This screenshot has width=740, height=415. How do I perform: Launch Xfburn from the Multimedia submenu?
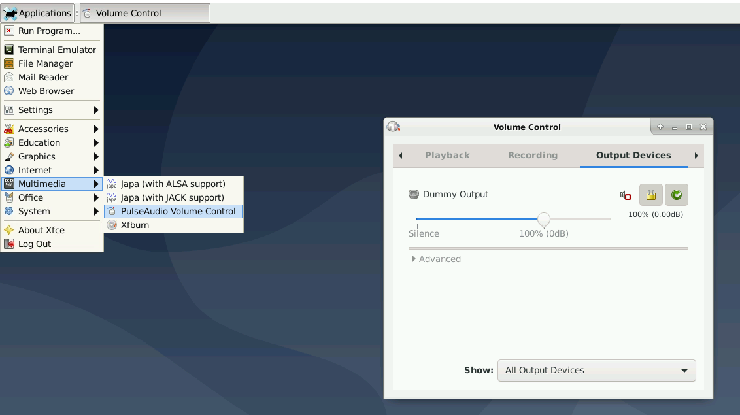coord(173,225)
